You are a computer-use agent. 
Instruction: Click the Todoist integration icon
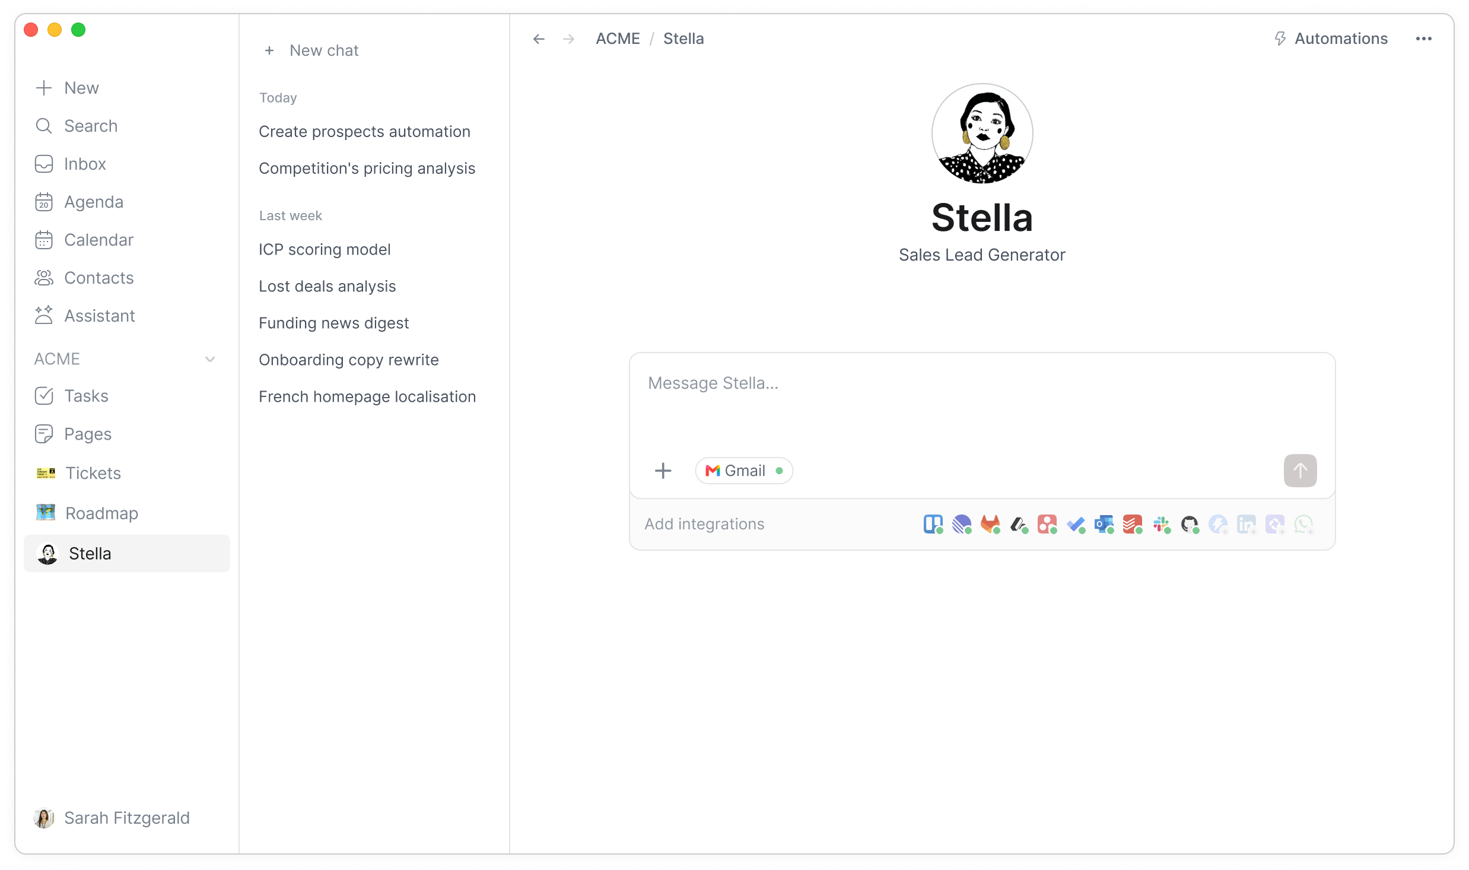point(1132,524)
